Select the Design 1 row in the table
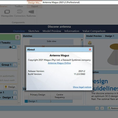Screen dimensions: 118x118 tap(49, 101)
